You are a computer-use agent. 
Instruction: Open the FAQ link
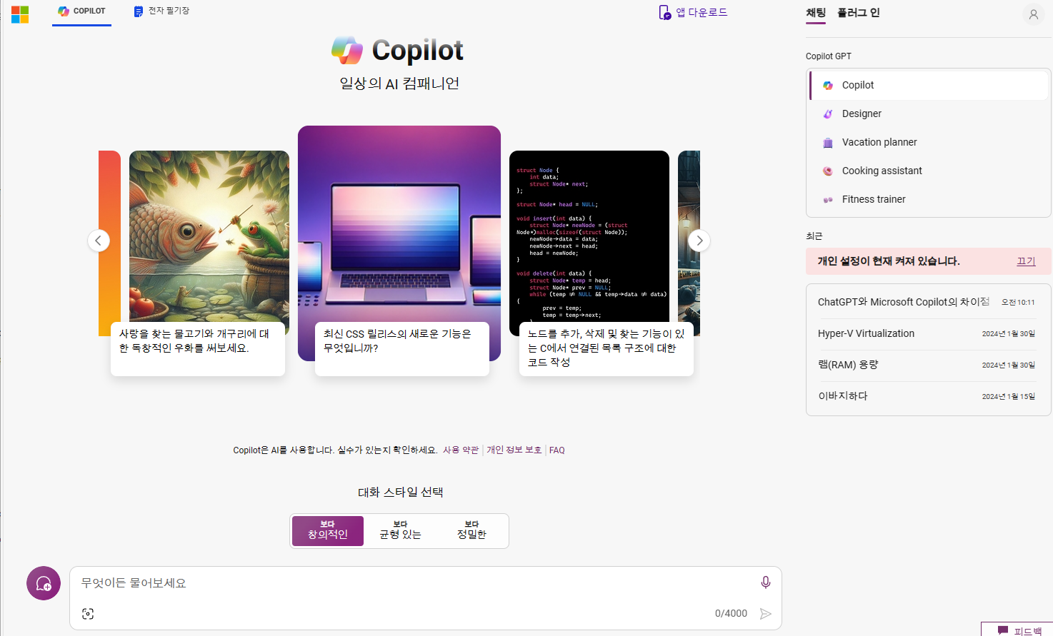(x=557, y=450)
